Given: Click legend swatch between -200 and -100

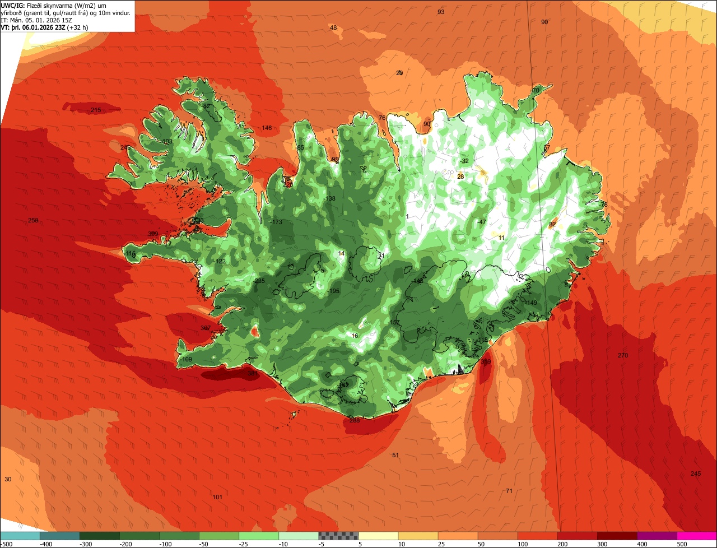Looking at the screenshot, I should 139,536.
